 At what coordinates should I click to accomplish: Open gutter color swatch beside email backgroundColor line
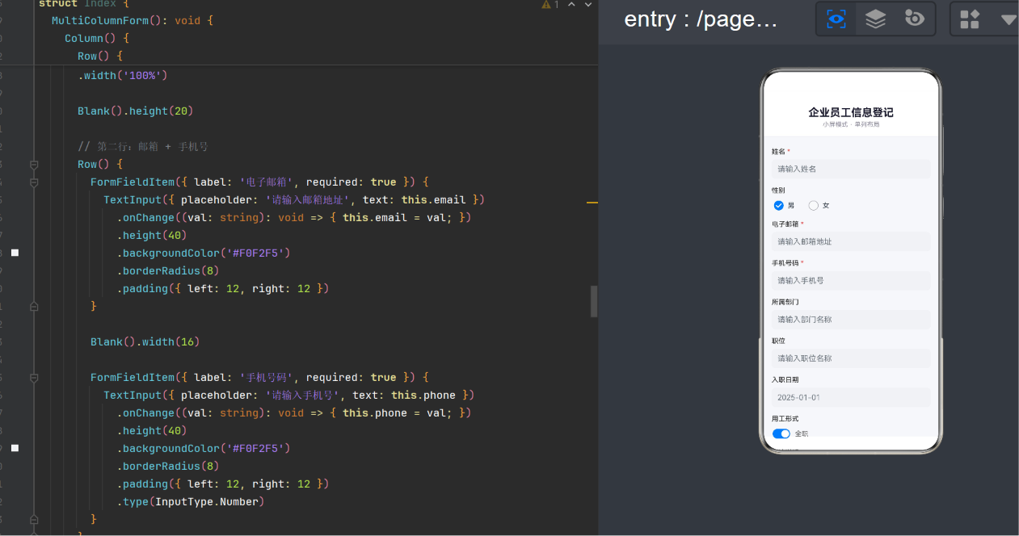15,253
